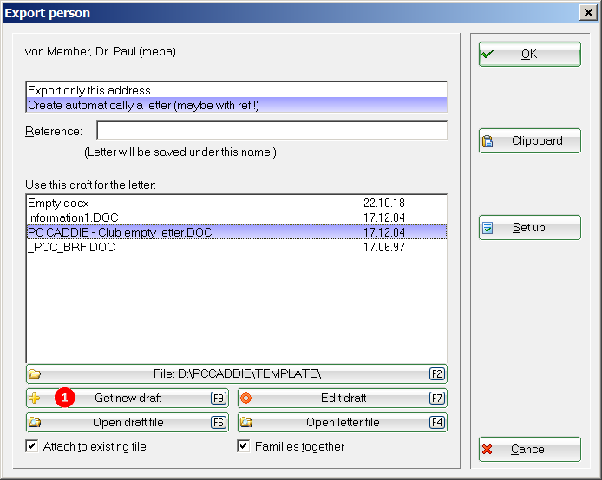The image size is (602, 480).
Task: Click Open draft file button
Action: [128, 423]
